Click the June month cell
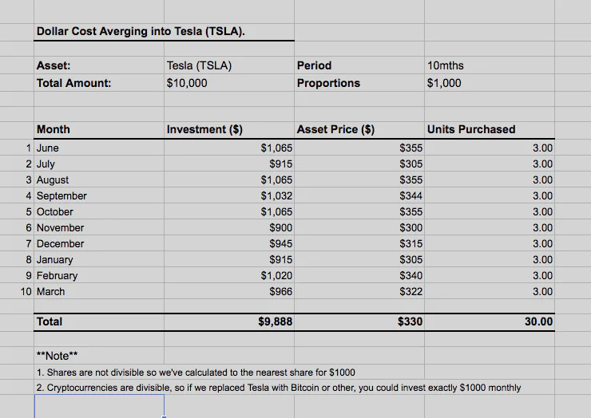The width and height of the screenshot is (591, 418). 99,148
